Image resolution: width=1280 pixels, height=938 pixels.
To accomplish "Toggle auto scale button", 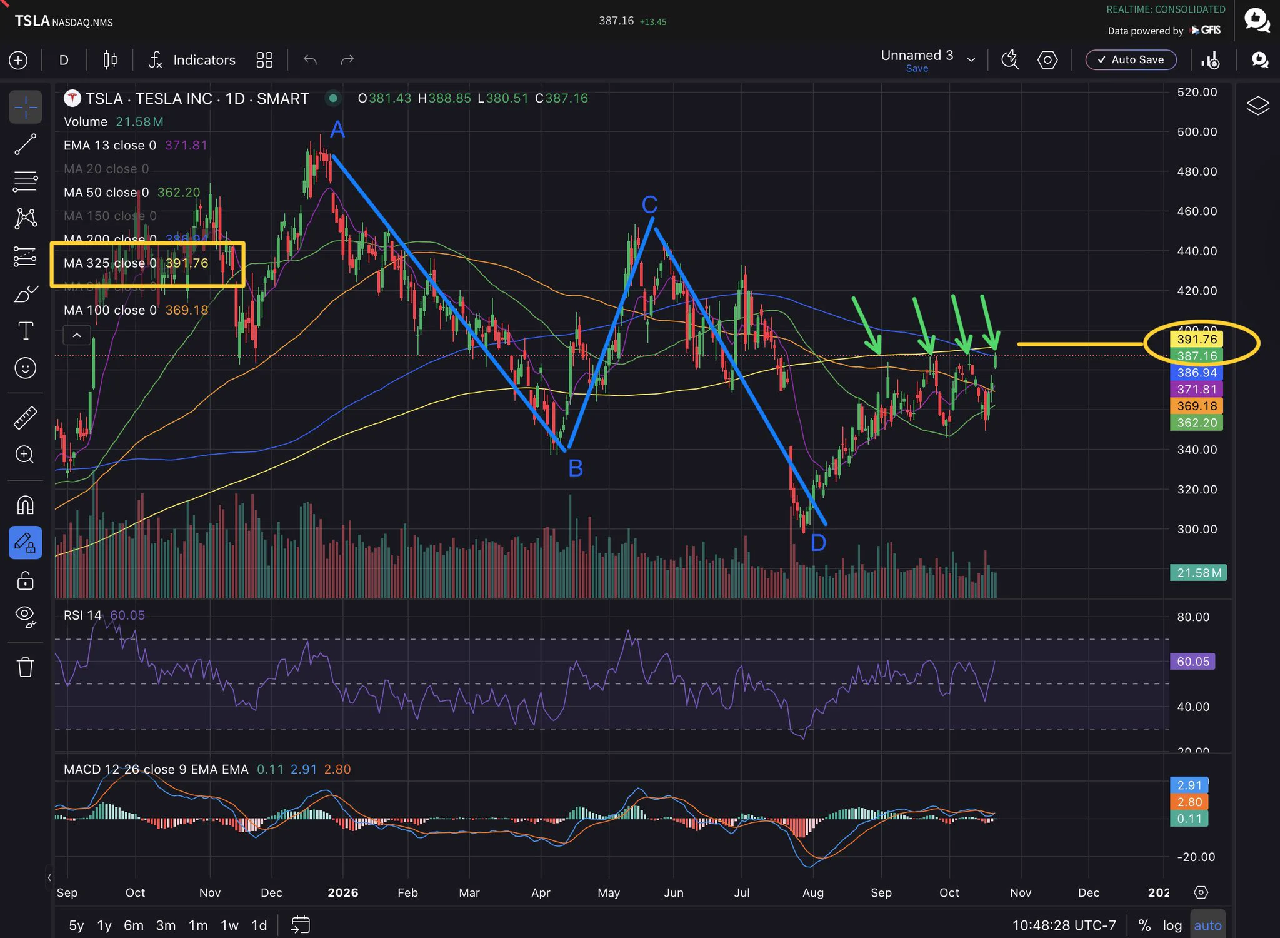I will 1207,925.
